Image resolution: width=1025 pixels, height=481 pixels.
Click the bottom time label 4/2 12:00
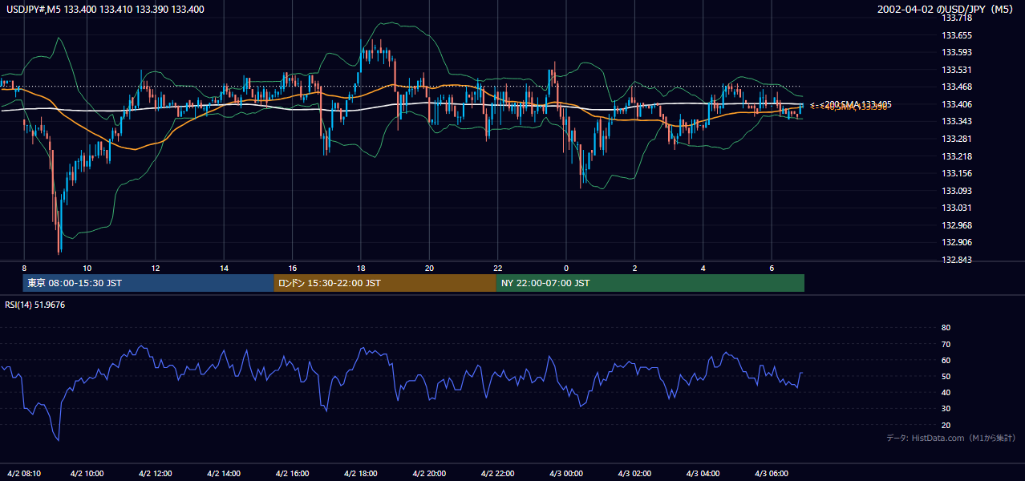tap(155, 473)
